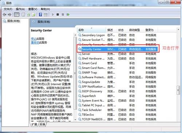
Task: Sort by the 名称 column header
Action: click(x=91, y=30)
